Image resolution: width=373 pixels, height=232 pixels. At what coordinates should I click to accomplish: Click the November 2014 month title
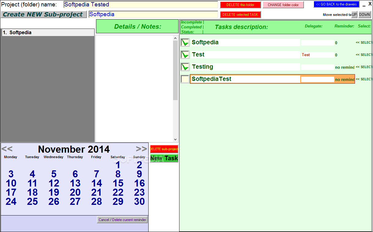[74, 149]
